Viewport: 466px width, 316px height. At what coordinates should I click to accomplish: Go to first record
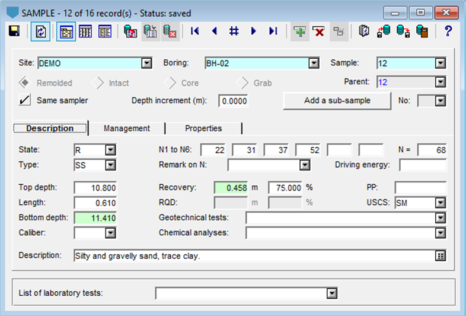[x=194, y=31]
